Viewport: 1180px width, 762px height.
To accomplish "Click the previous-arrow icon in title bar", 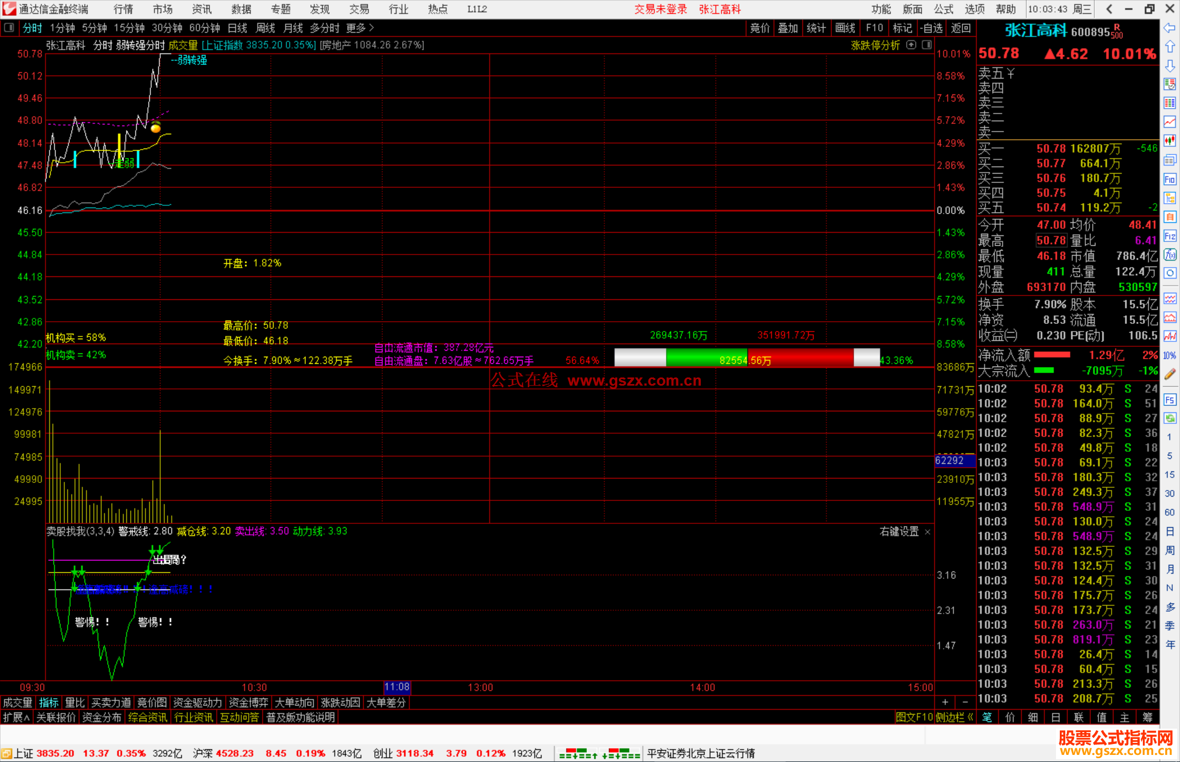I will pos(1109,9).
